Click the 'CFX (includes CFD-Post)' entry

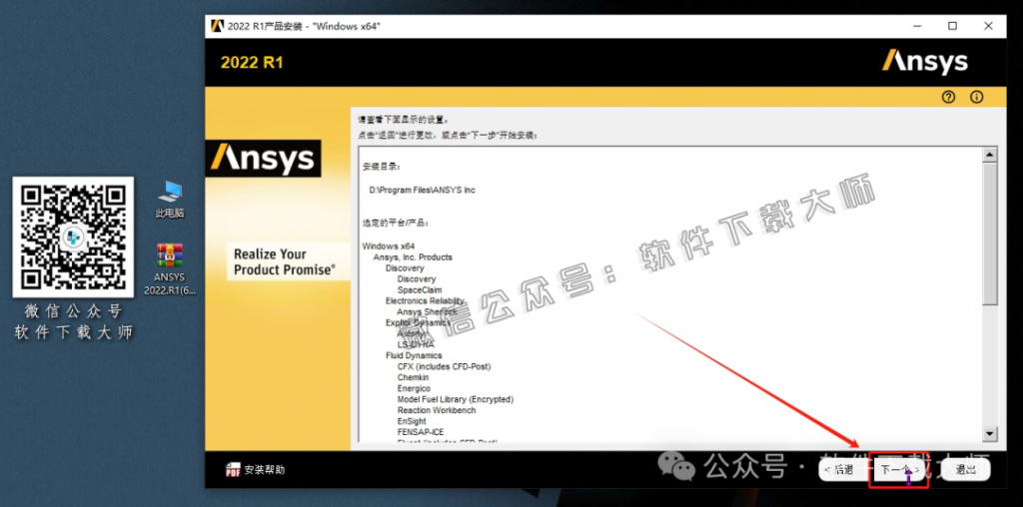(x=445, y=367)
